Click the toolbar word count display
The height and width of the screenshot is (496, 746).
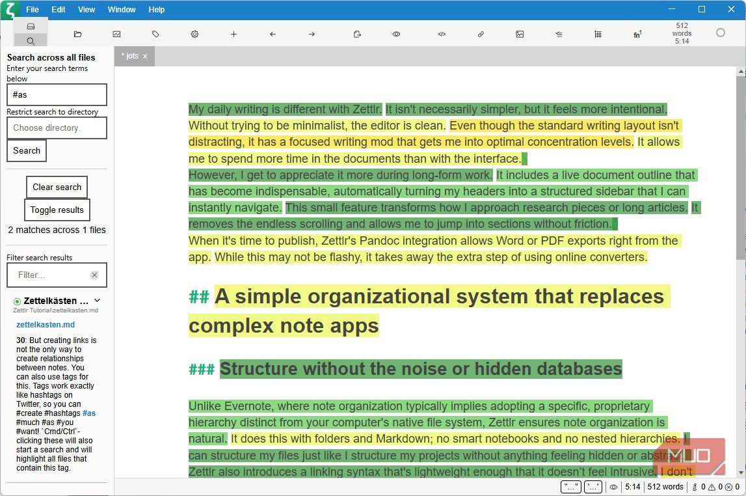(682, 33)
